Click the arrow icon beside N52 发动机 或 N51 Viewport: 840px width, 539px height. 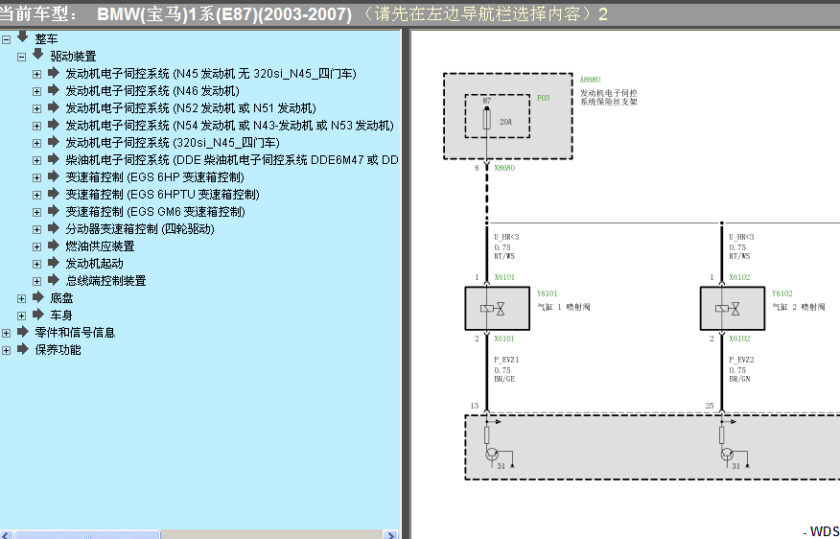53,107
